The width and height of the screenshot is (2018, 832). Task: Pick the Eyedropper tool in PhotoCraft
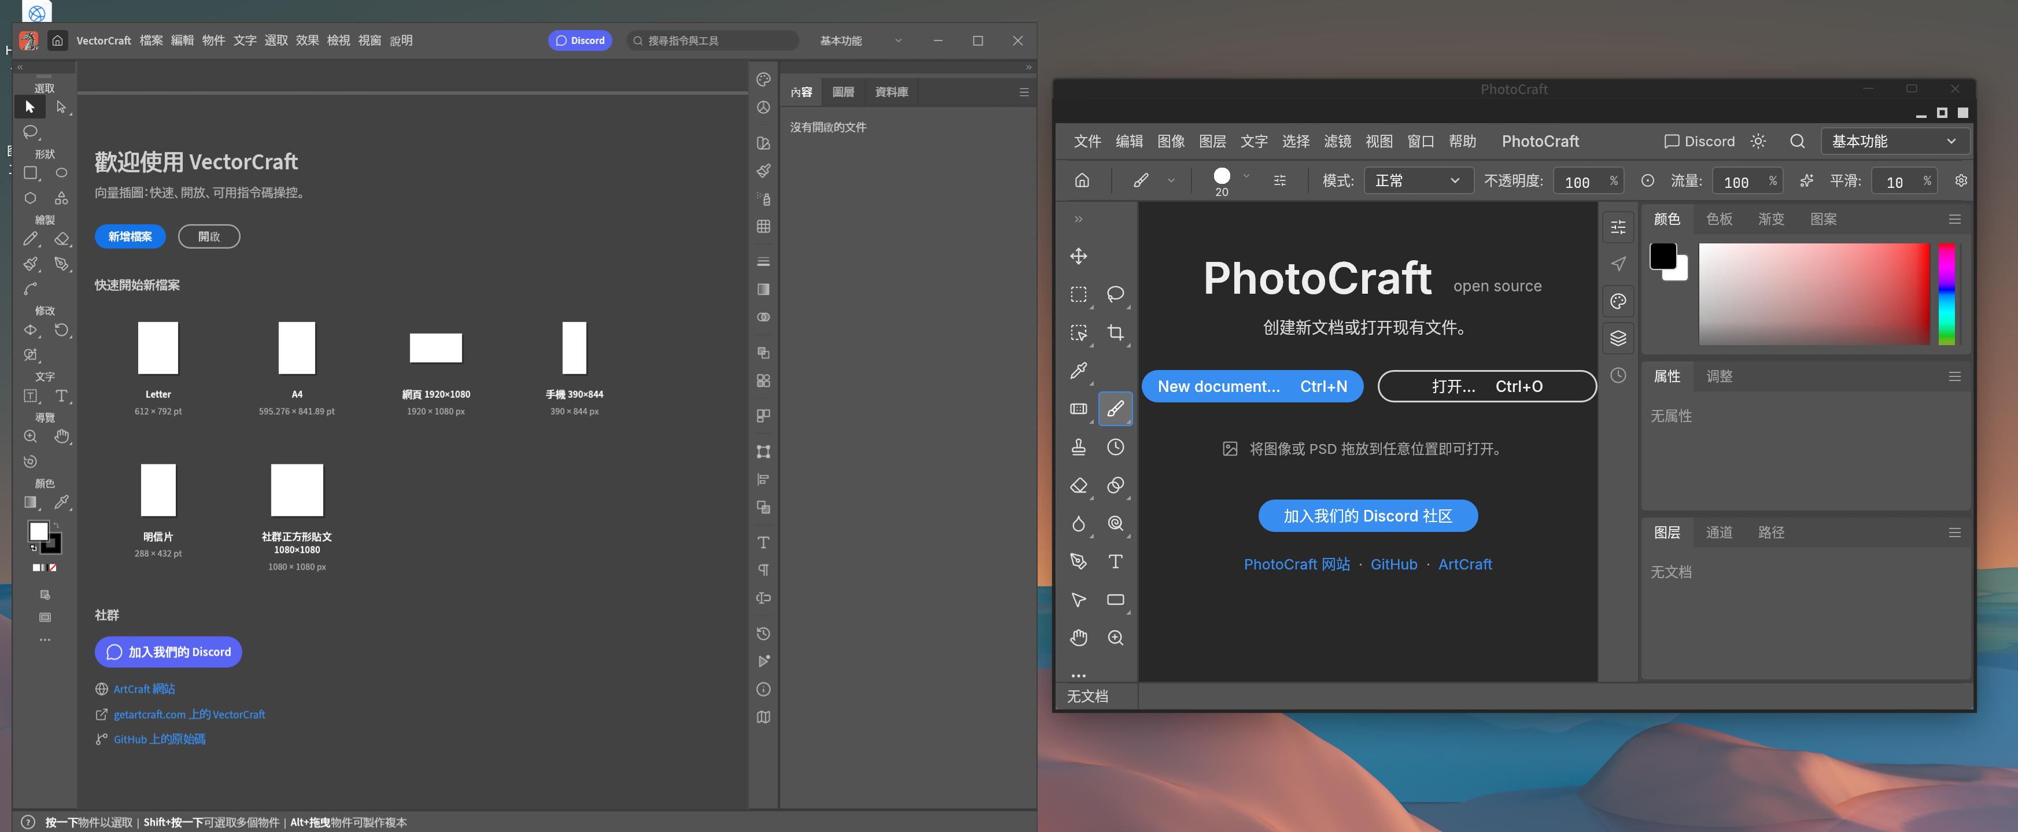click(1078, 371)
